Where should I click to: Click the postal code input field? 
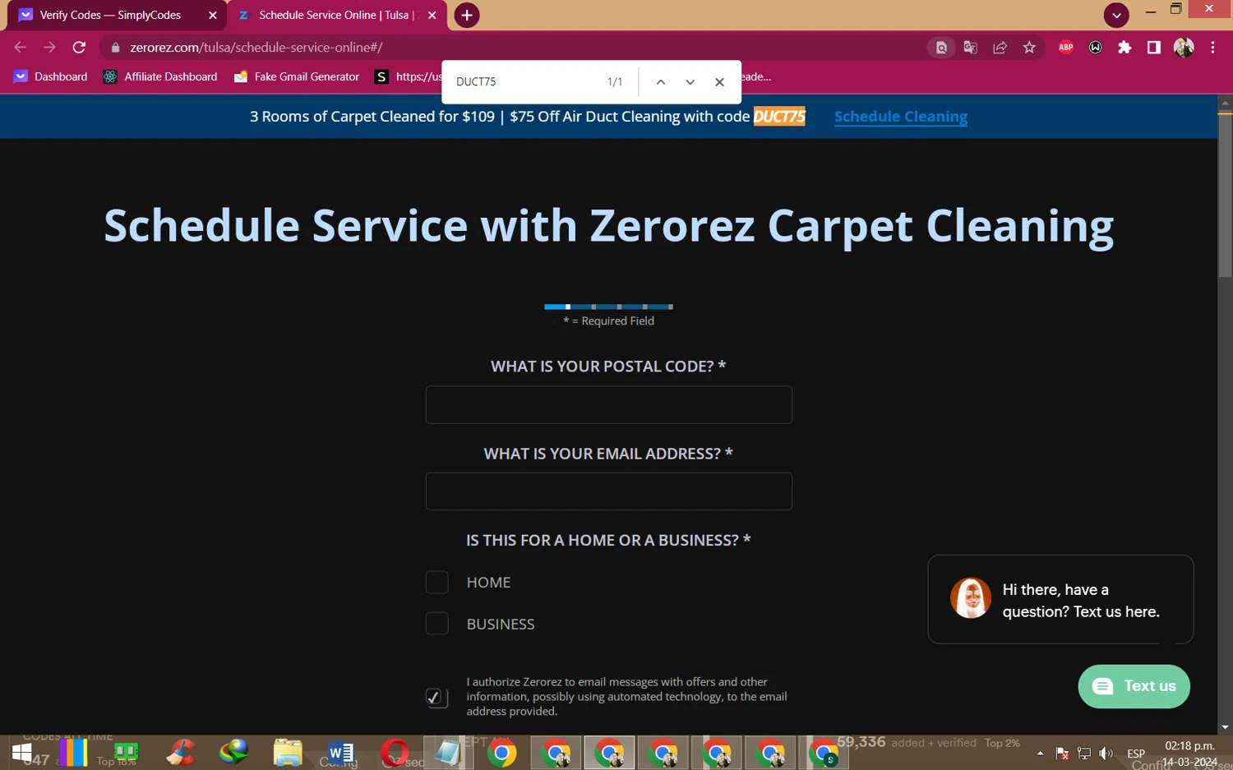pyautogui.click(x=609, y=405)
